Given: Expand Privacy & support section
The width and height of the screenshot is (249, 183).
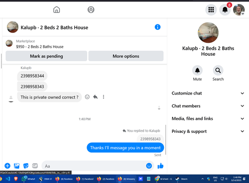Looking at the screenshot, I should pyautogui.click(x=208, y=131).
